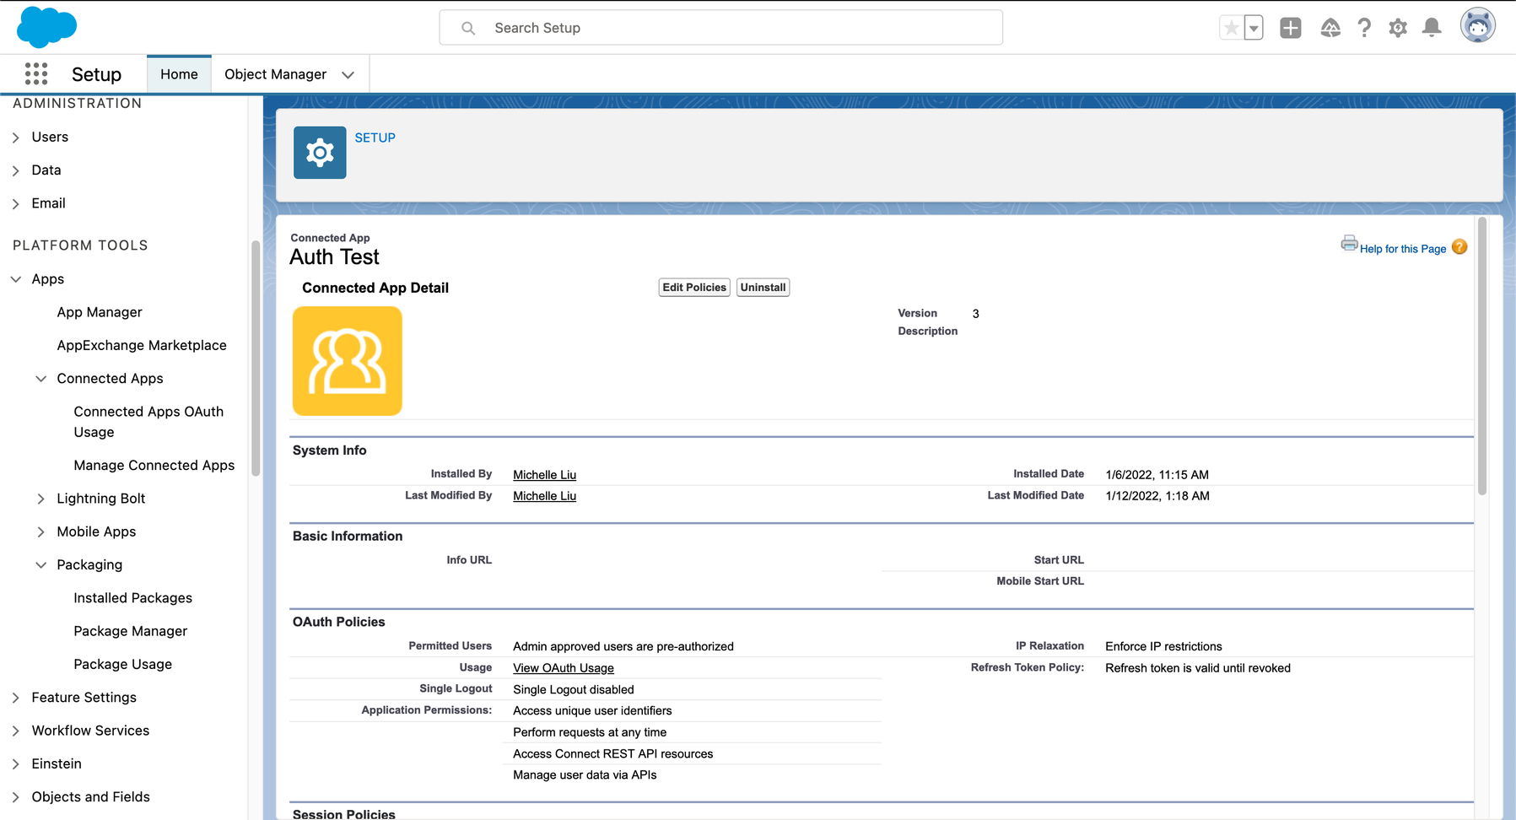Open the App Launcher grid icon
Screen dimensions: 1516x820
pos(36,74)
